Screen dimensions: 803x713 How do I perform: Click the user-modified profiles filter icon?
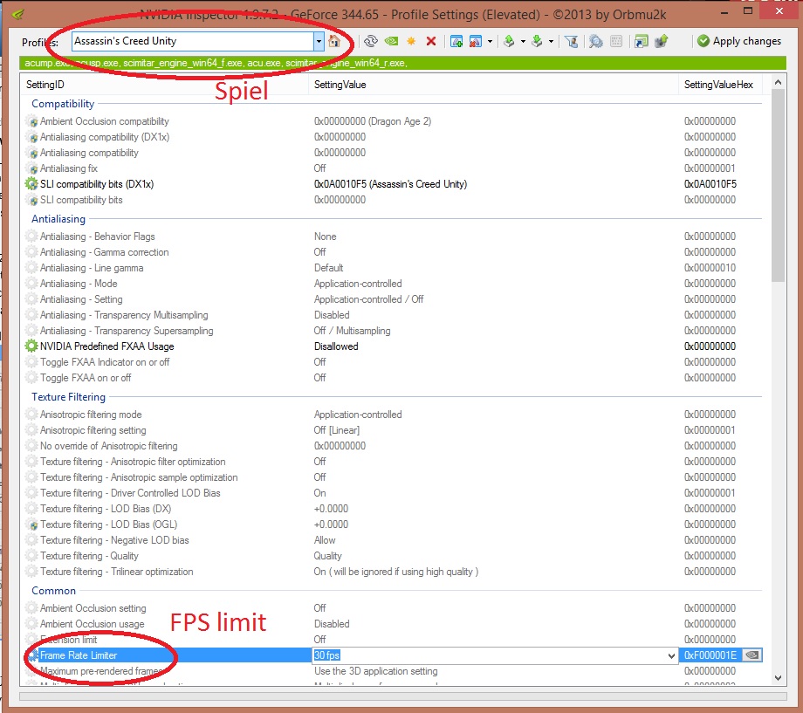572,42
